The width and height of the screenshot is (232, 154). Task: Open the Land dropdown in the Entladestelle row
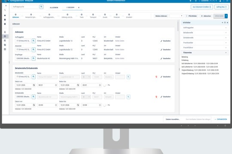click(86, 97)
